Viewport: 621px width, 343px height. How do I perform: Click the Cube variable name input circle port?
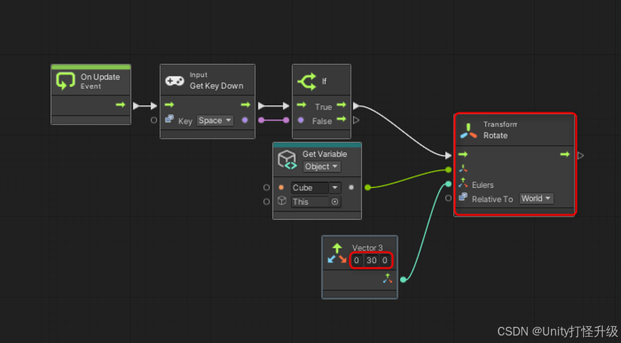point(266,187)
